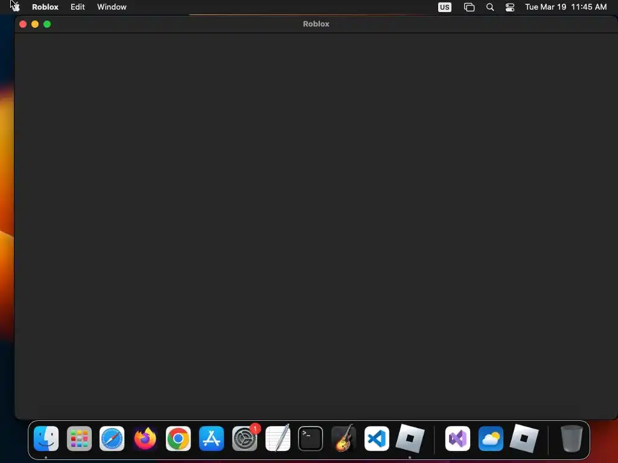This screenshot has height=463, width=618.
Task: Maximize the Roblox window with green button
Action: pos(47,24)
